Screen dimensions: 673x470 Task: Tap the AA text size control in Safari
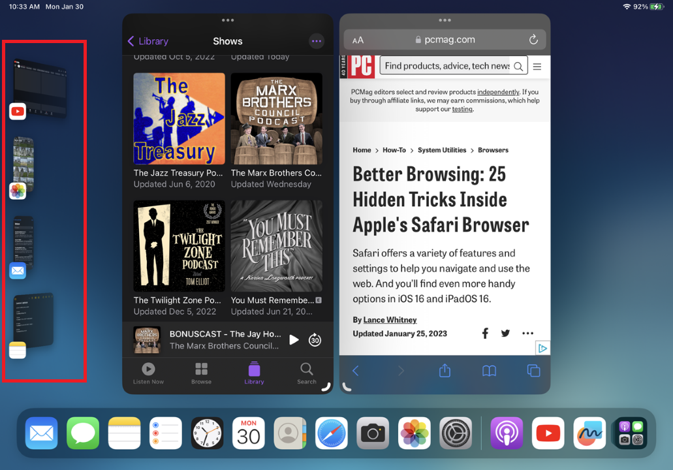click(x=358, y=39)
